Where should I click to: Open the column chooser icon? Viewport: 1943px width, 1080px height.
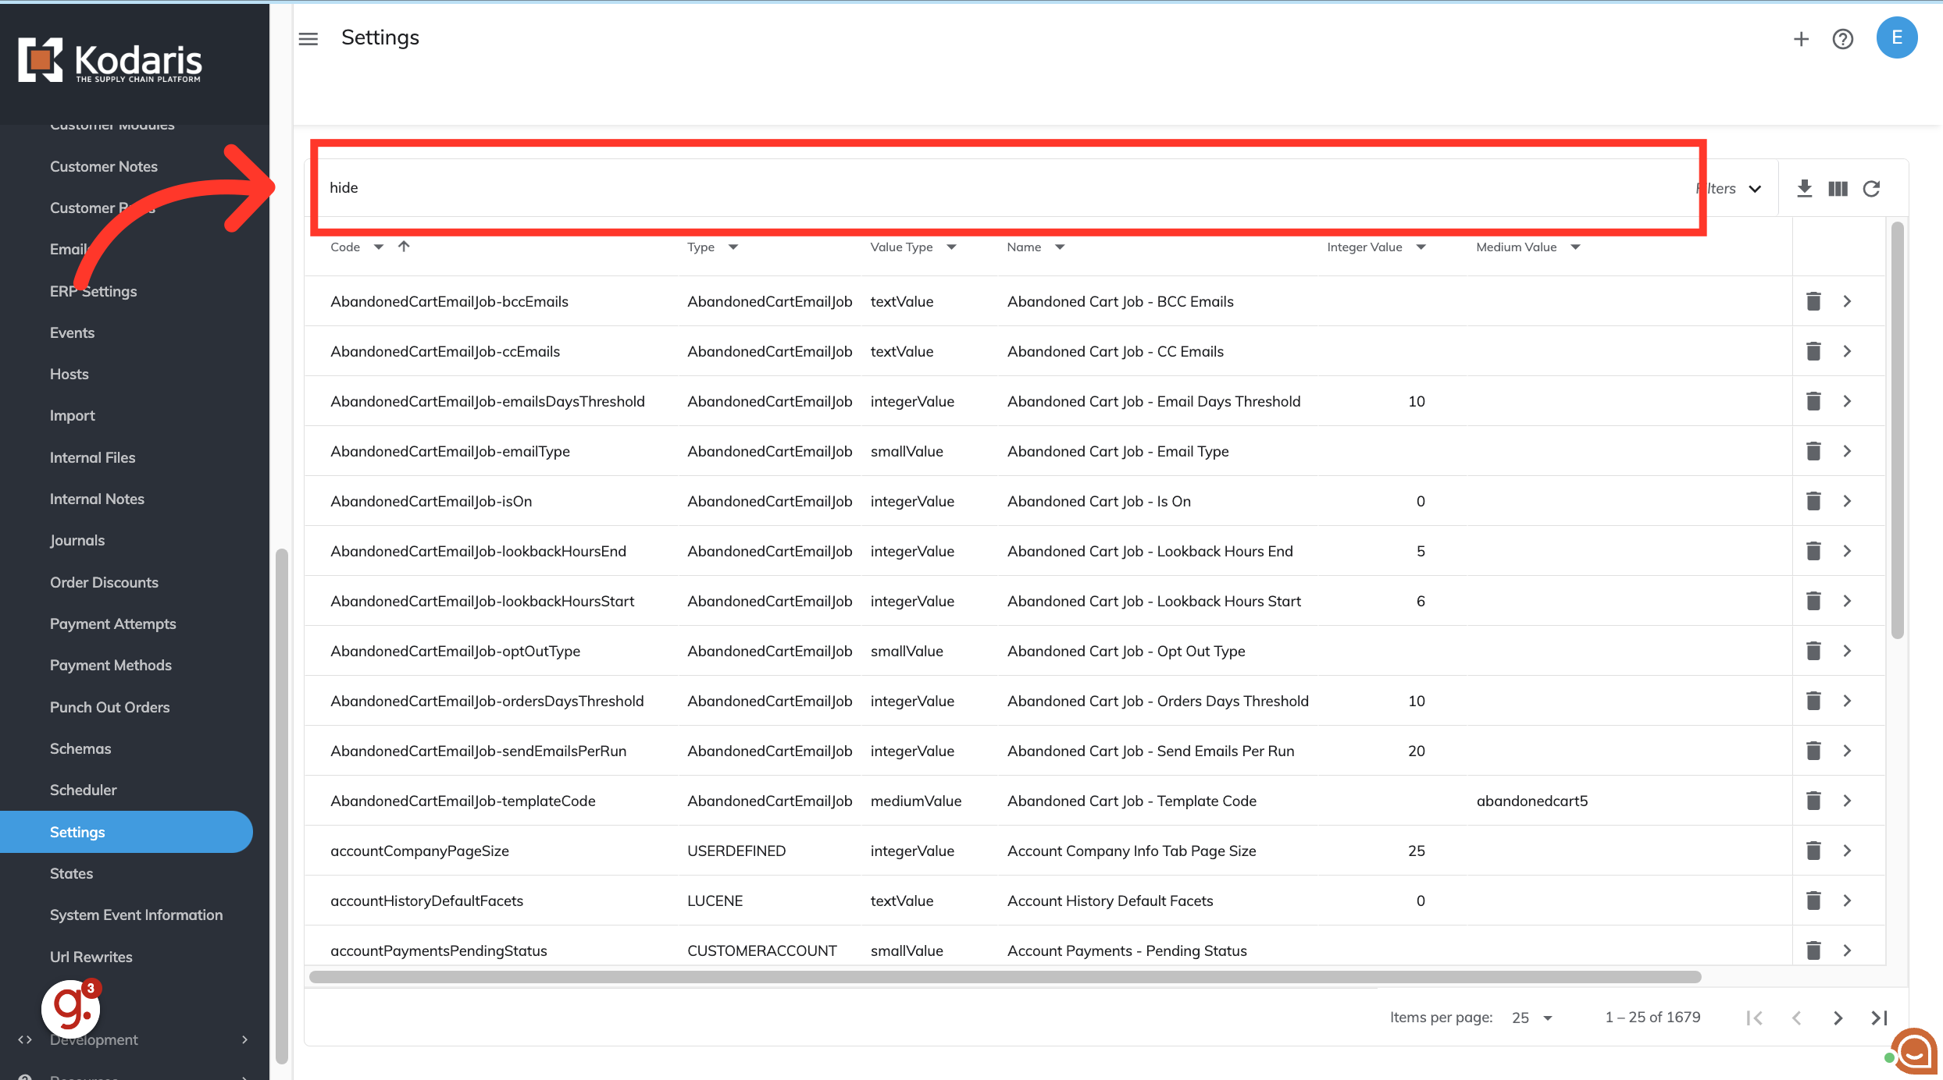[x=1838, y=188]
